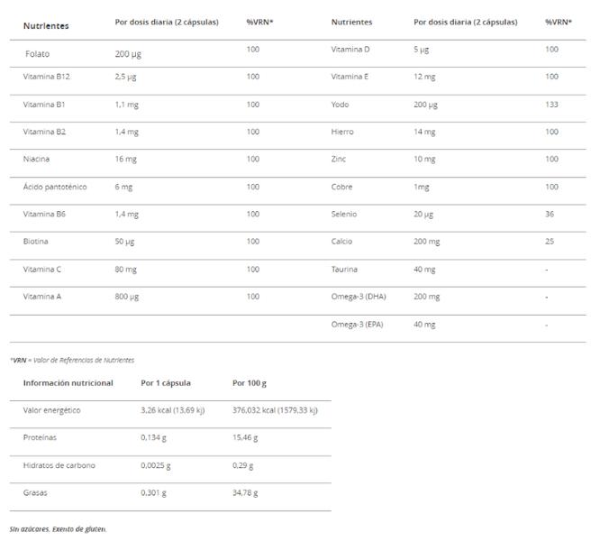
Task: Click the Hidratos de carbono label
Action: pos(59,465)
